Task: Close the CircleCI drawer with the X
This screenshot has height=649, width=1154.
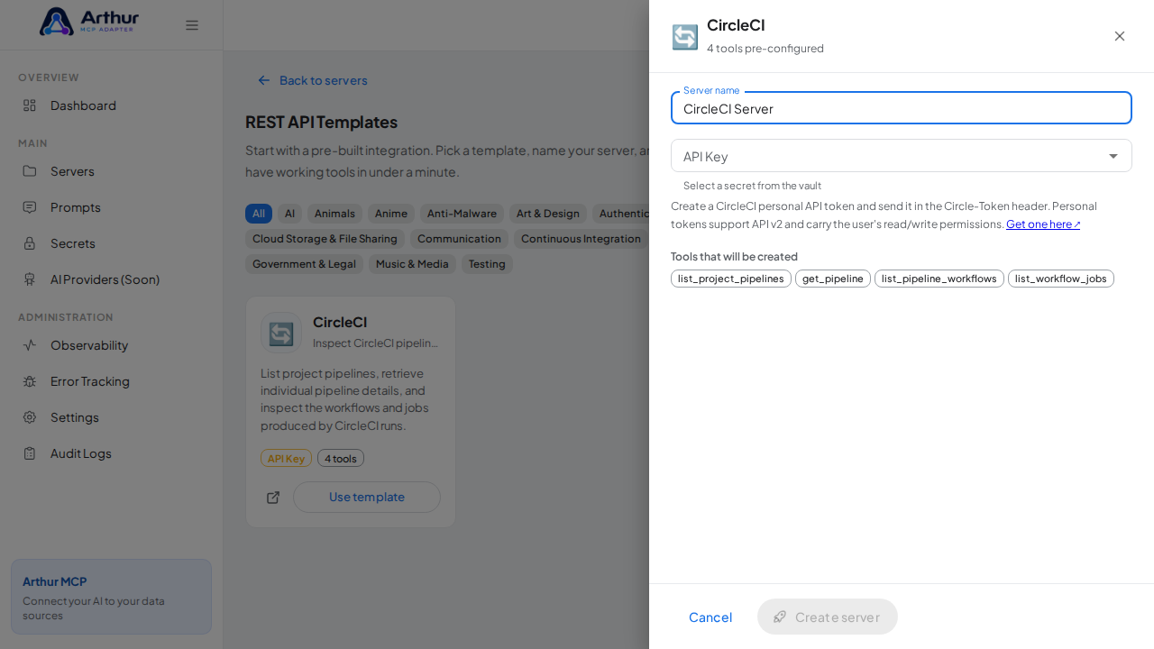Action: pos(1120,36)
